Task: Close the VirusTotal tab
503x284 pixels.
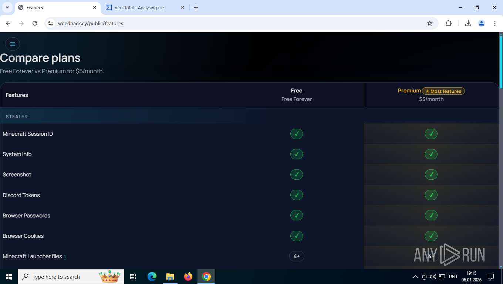Action: [x=183, y=7]
